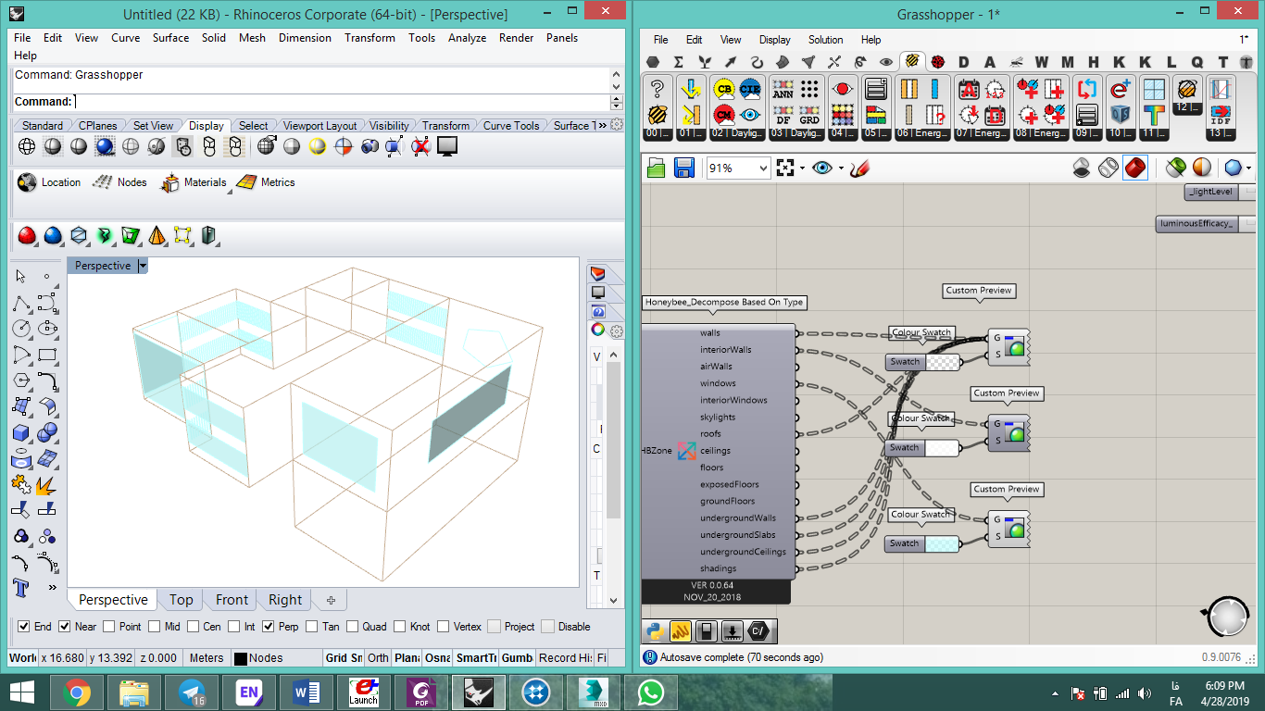Add a new viewport tab with plus button
The height and width of the screenshot is (711, 1265).
point(331,600)
